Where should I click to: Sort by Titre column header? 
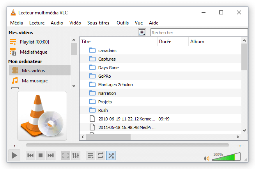[119, 42]
